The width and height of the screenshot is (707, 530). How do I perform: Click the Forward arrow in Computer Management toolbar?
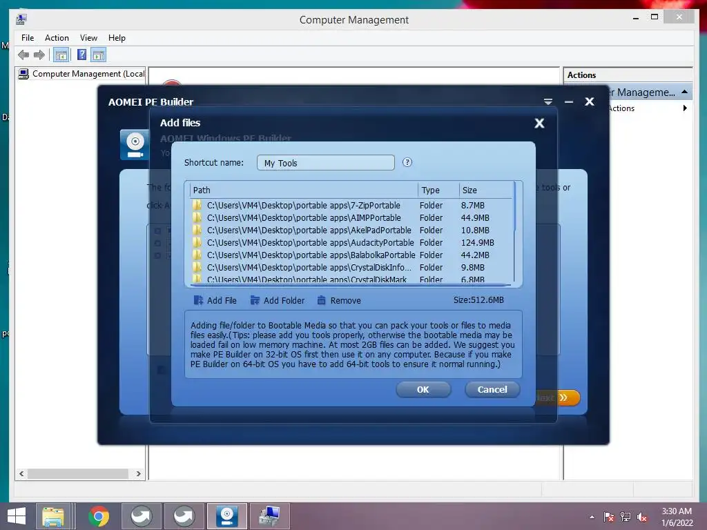(39, 55)
